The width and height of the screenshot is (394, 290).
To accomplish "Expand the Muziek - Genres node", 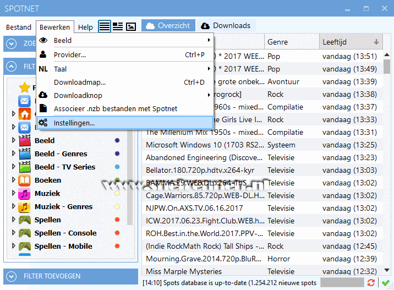I will 14,206.
